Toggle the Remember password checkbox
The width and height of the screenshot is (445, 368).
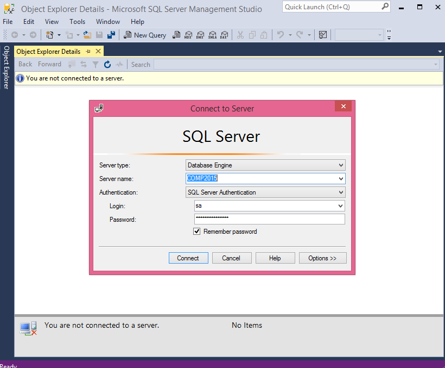pyautogui.click(x=196, y=232)
